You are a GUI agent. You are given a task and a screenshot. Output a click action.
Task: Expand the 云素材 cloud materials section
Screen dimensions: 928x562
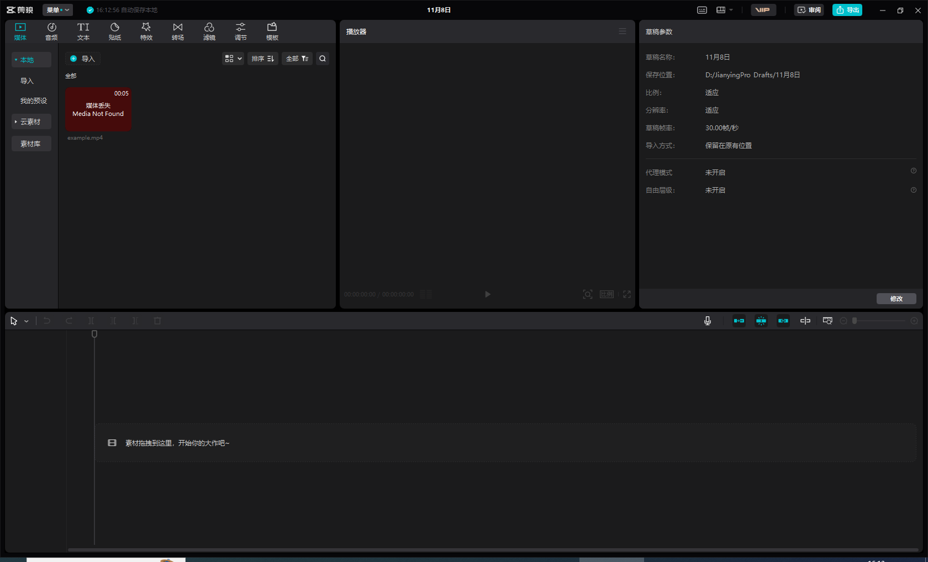(31, 121)
